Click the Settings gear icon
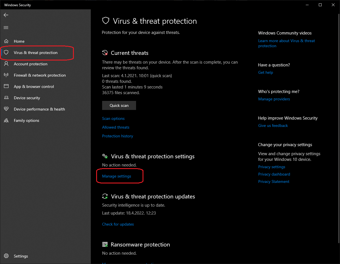 pyautogui.click(x=6, y=256)
